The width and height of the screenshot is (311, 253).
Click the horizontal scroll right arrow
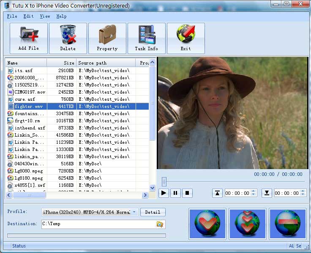pyautogui.click(x=145, y=195)
